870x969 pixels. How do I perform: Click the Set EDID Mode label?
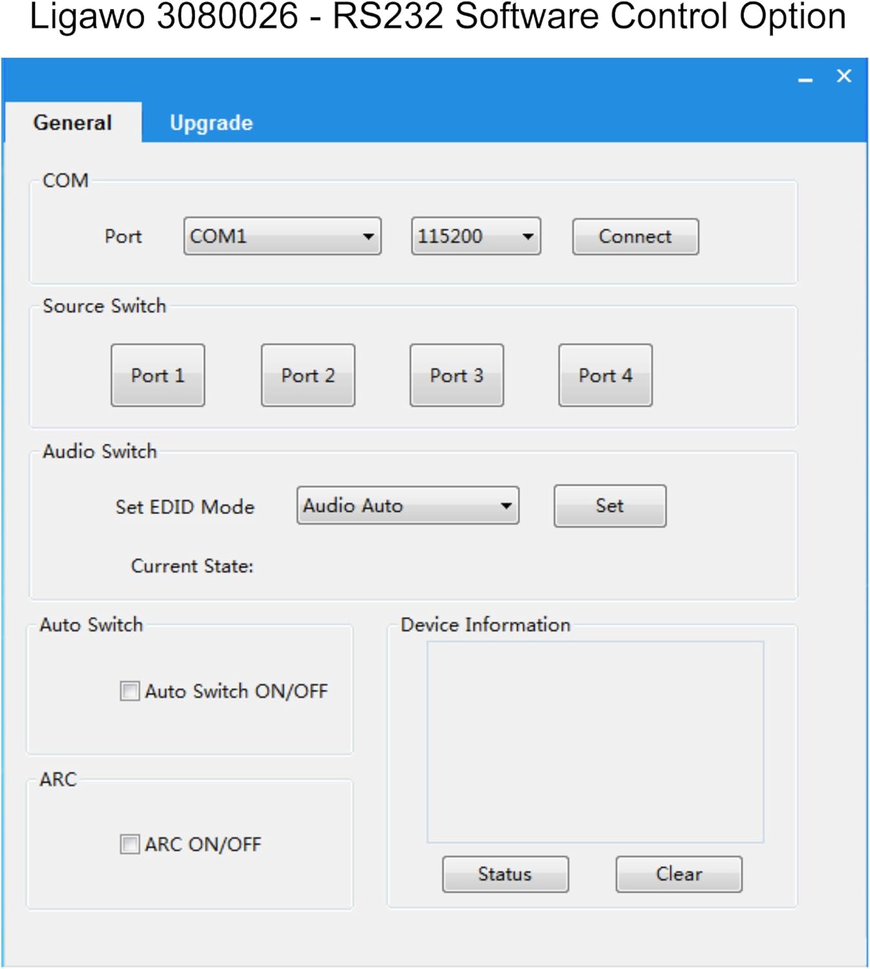(185, 507)
